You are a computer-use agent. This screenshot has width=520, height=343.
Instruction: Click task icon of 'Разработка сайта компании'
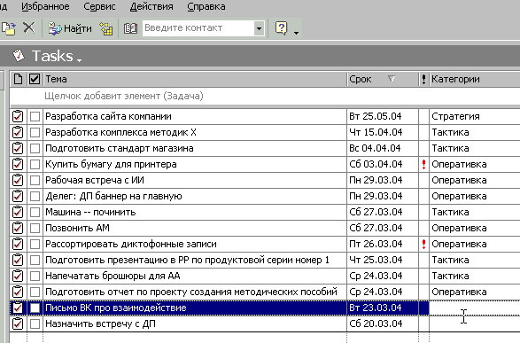[x=18, y=116]
